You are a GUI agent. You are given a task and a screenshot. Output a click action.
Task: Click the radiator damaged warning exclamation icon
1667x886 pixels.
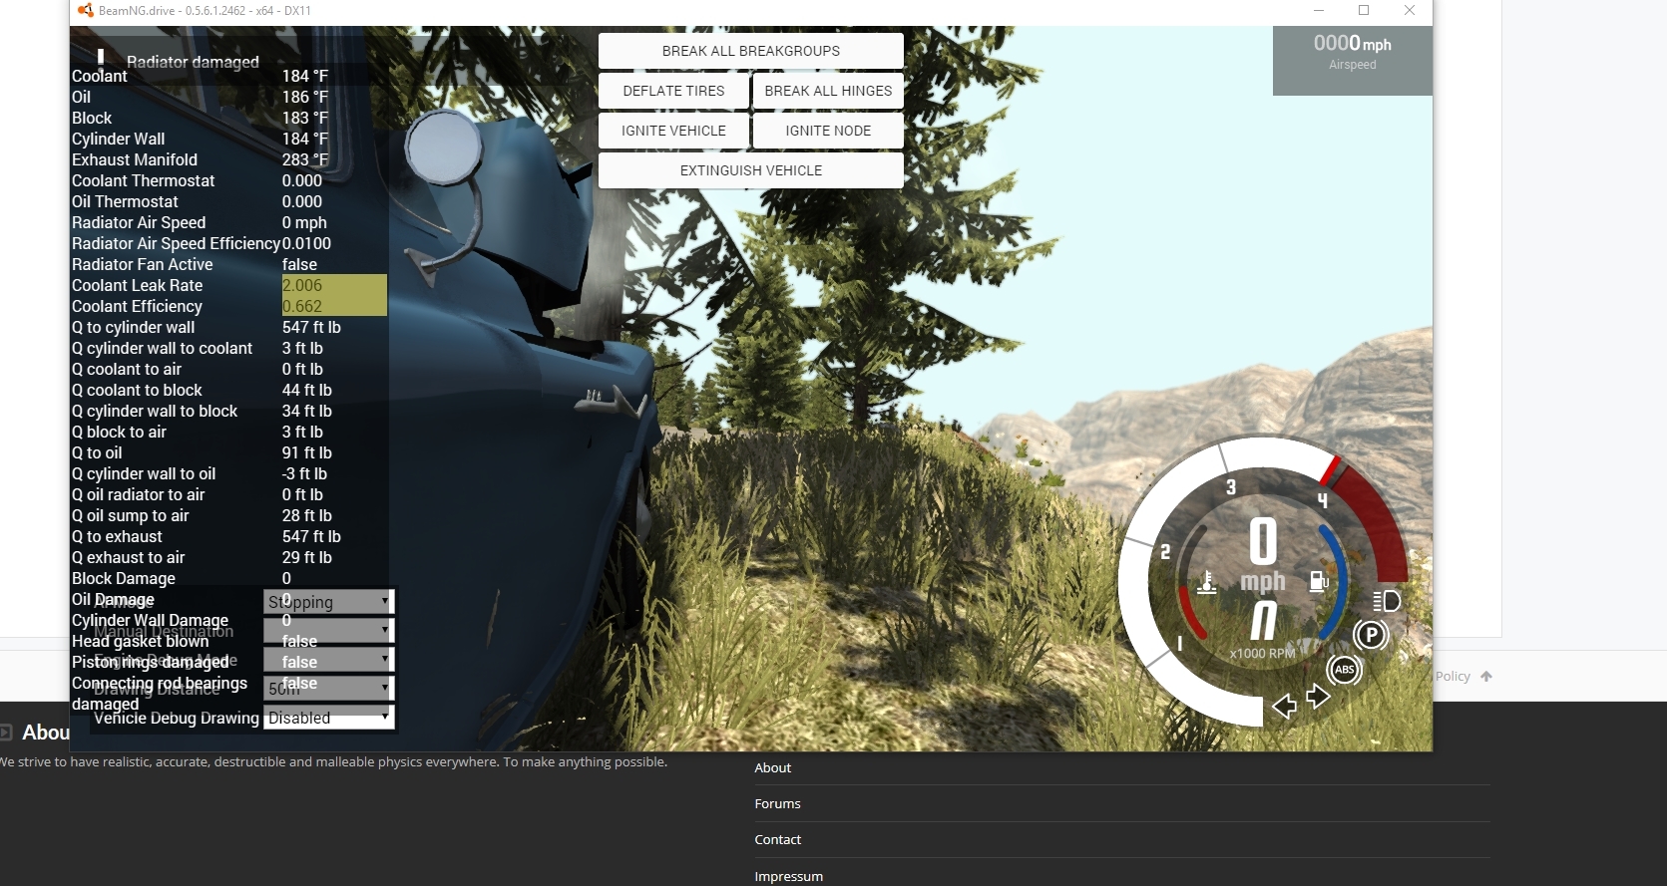[100, 58]
